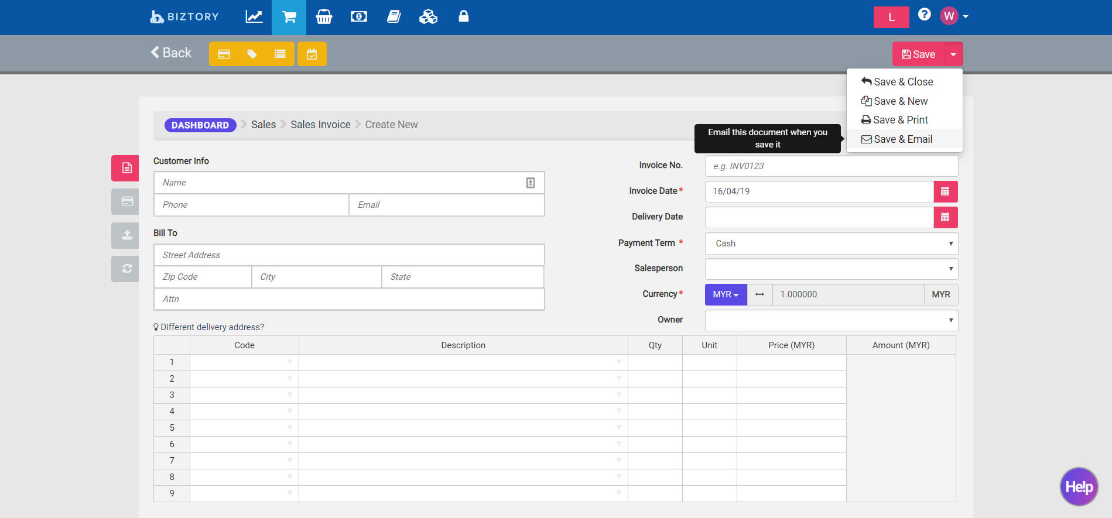
Task: Click the customer Name input field
Action: (349, 183)
